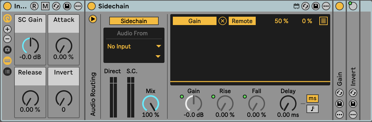
Task: Click the 50 % mapping value
Action: pos(281,21)
